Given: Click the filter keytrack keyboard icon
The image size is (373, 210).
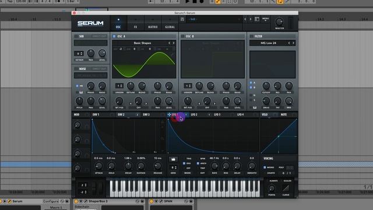Looking at the screenshot, I should tap(255, 107).
